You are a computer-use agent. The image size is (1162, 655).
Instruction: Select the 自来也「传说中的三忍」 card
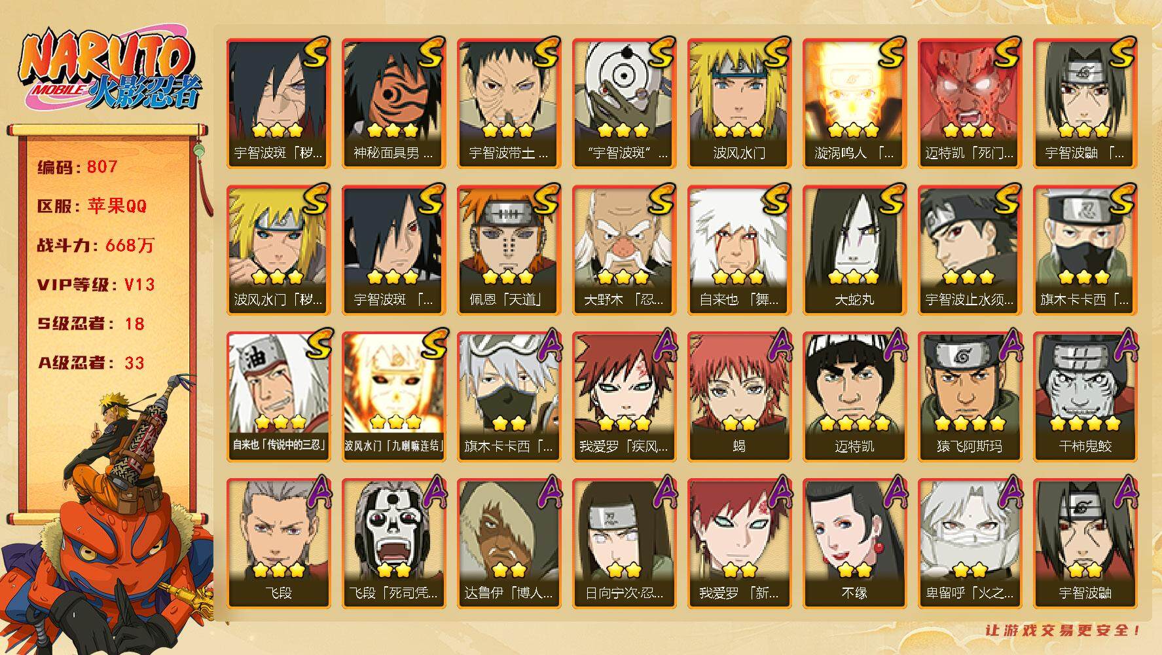point(279,397)
